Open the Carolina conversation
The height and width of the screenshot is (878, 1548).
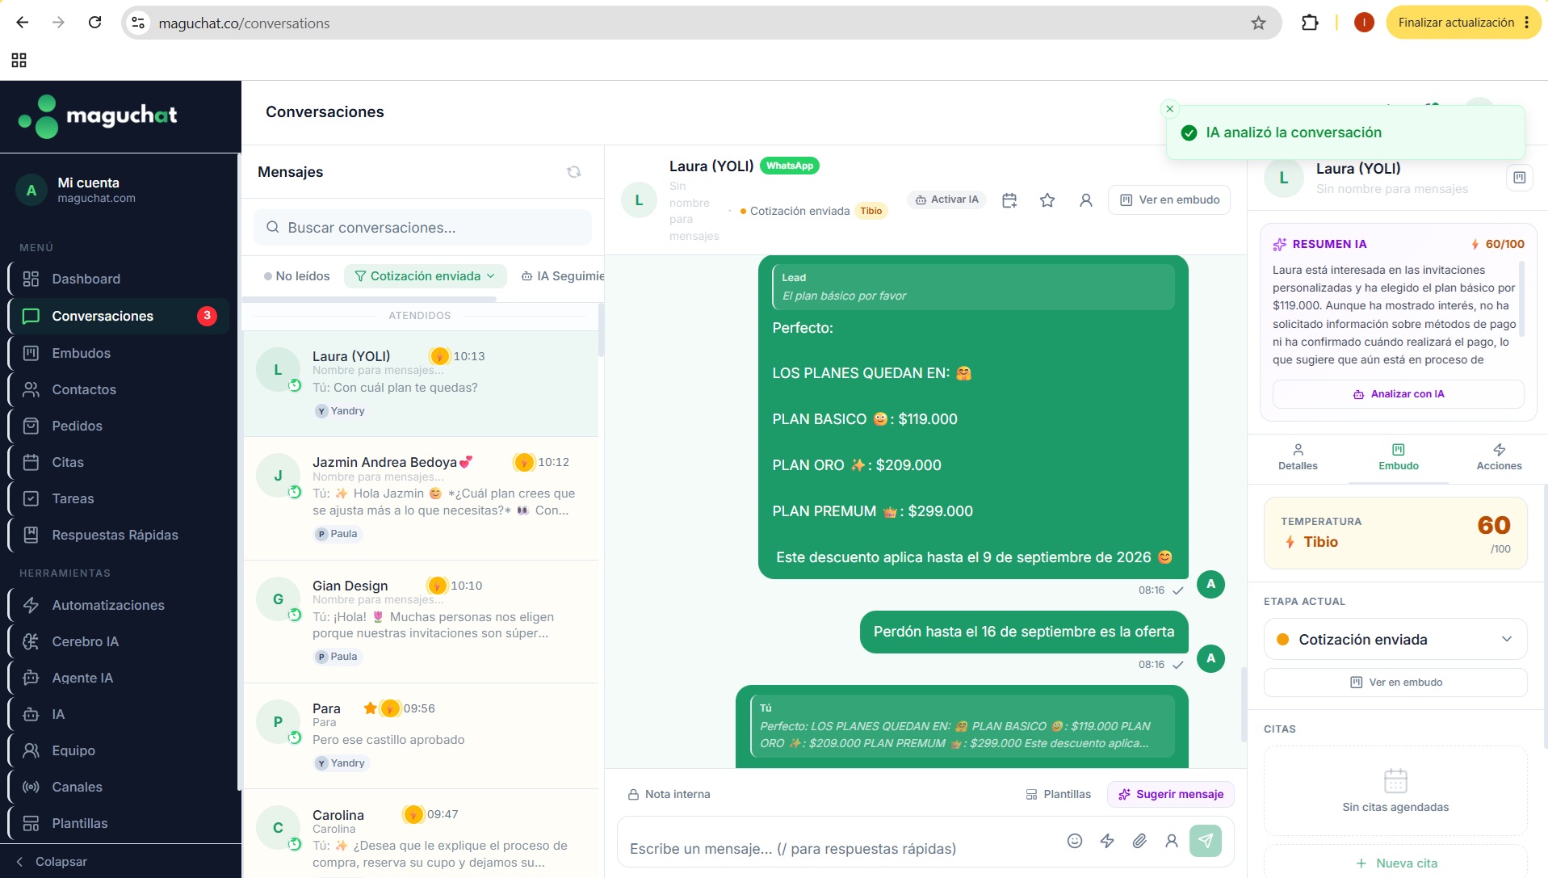421,834
